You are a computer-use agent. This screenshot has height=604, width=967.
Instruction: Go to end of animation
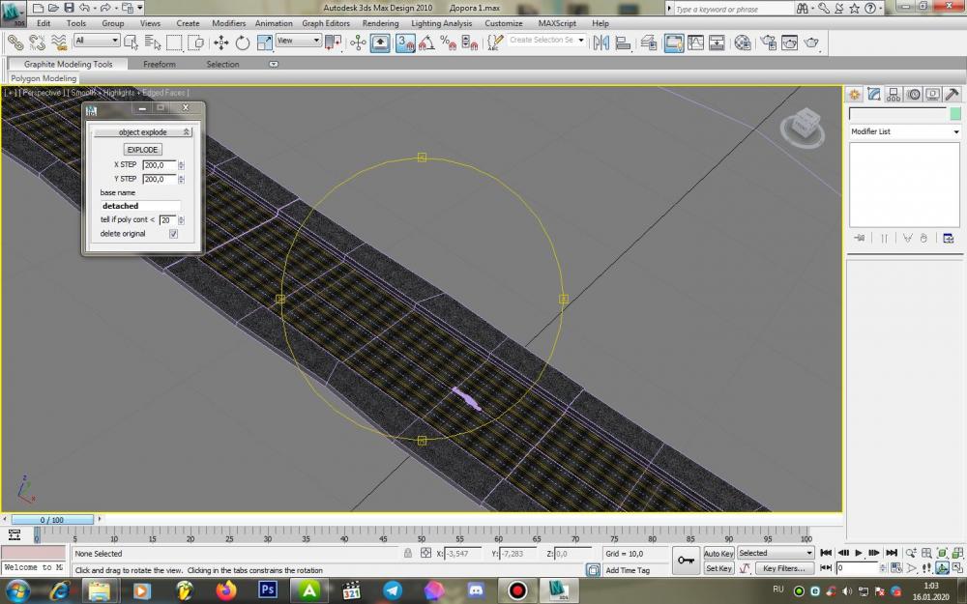click(892, 553)
